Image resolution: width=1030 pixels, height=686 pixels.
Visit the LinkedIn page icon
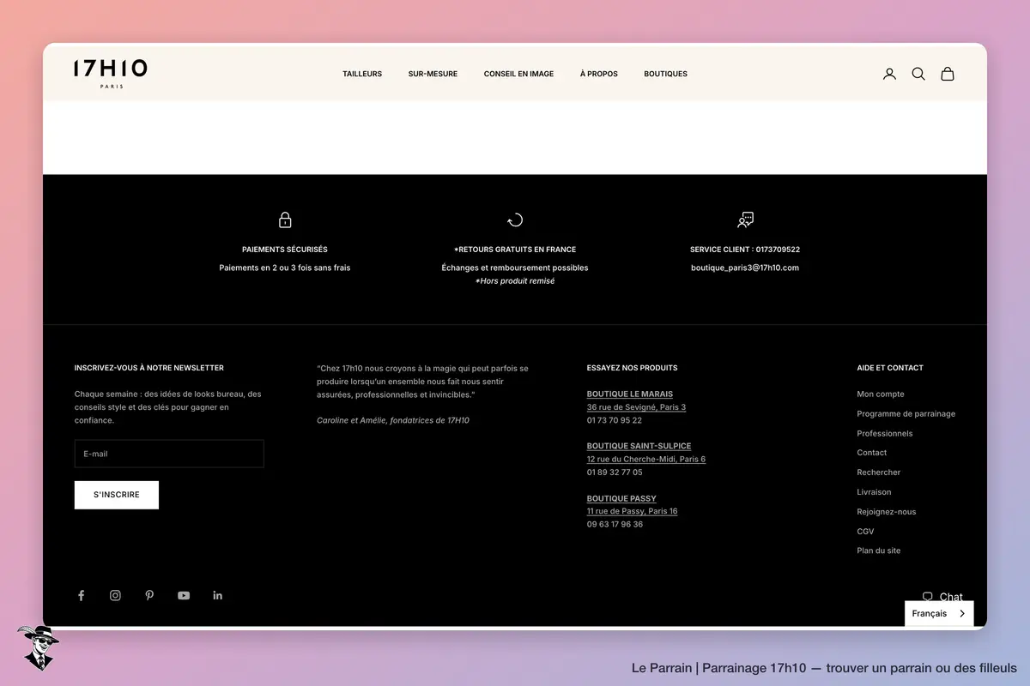[217, 595]
